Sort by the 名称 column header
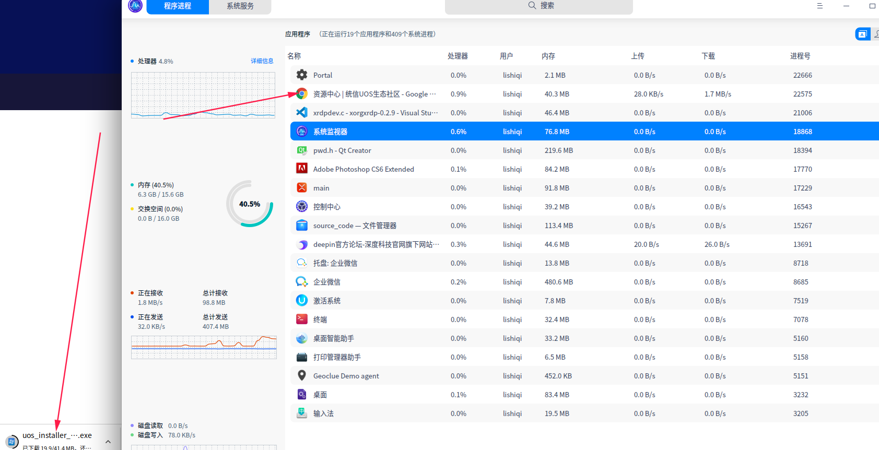The height and width of the screenshot is (450, 879). 294,56
